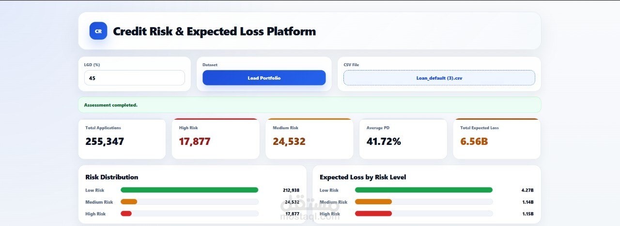This screenshot has height=226, width=620.
Task: Click the Total Expected Loss card label
Action: coord(480,128)
